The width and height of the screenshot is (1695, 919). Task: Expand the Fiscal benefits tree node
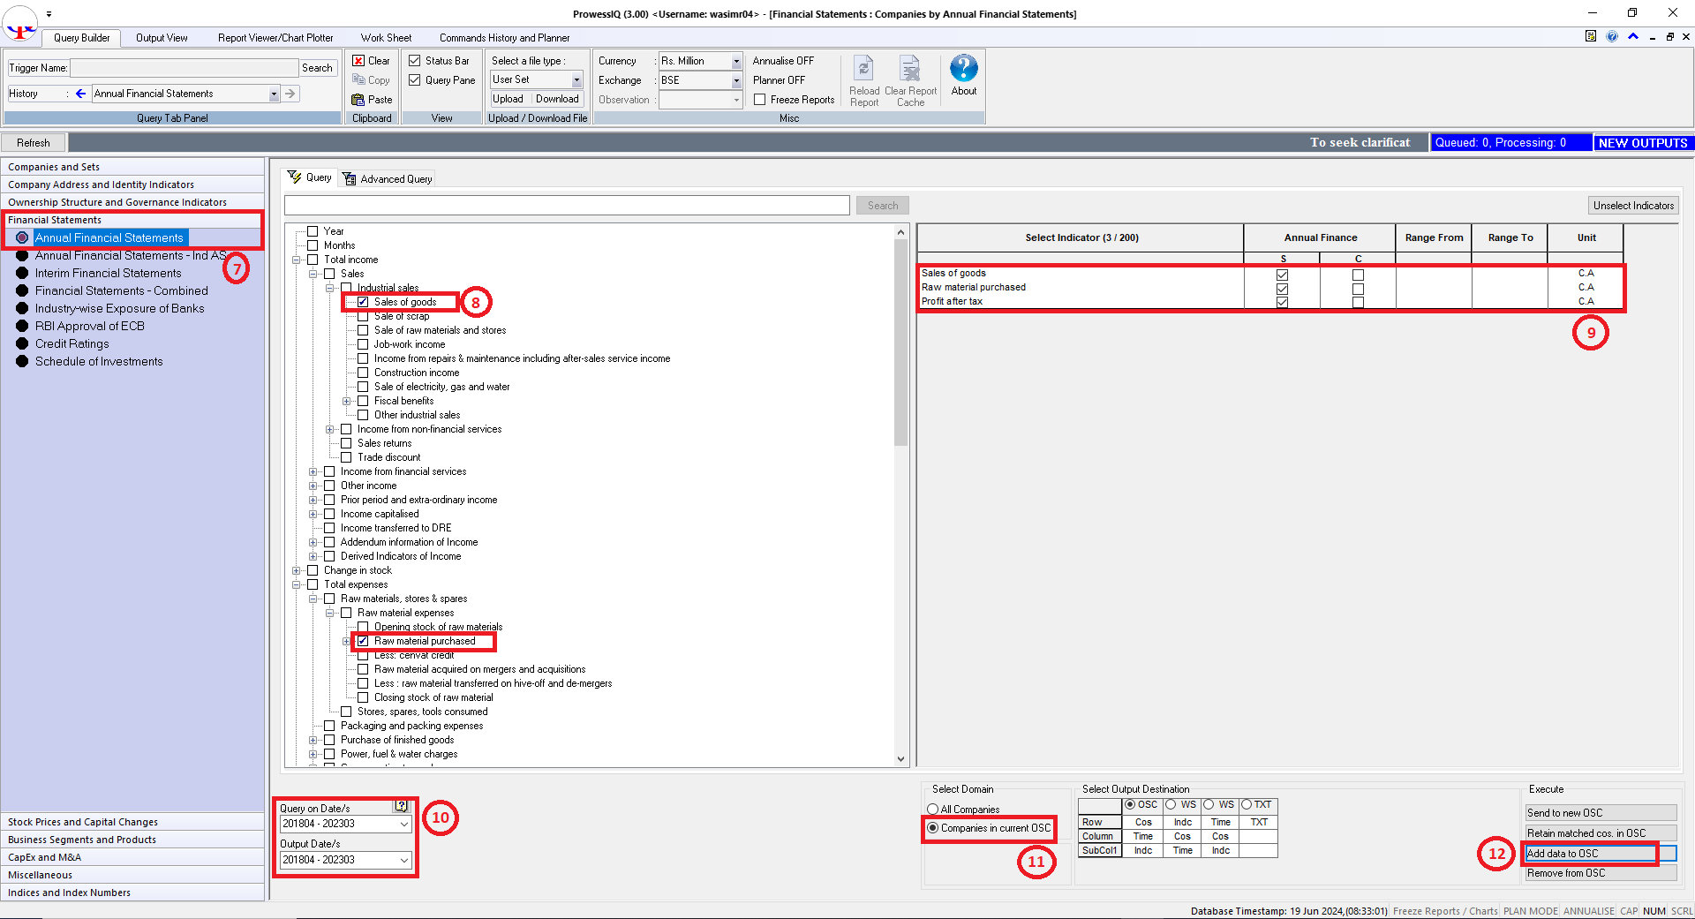pos(347,401)
